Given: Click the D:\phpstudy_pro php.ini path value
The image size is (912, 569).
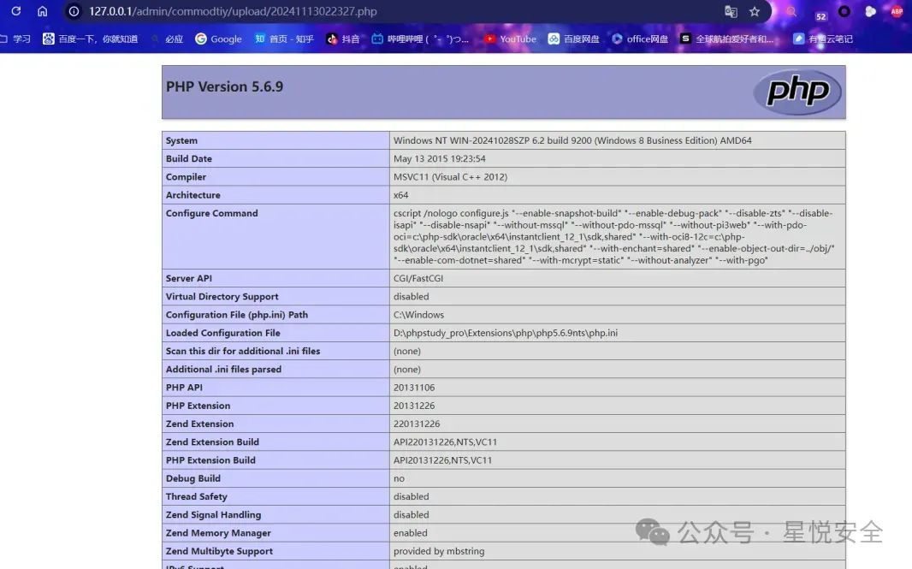Looking at the screenshot, I should (x=506, y=333).
